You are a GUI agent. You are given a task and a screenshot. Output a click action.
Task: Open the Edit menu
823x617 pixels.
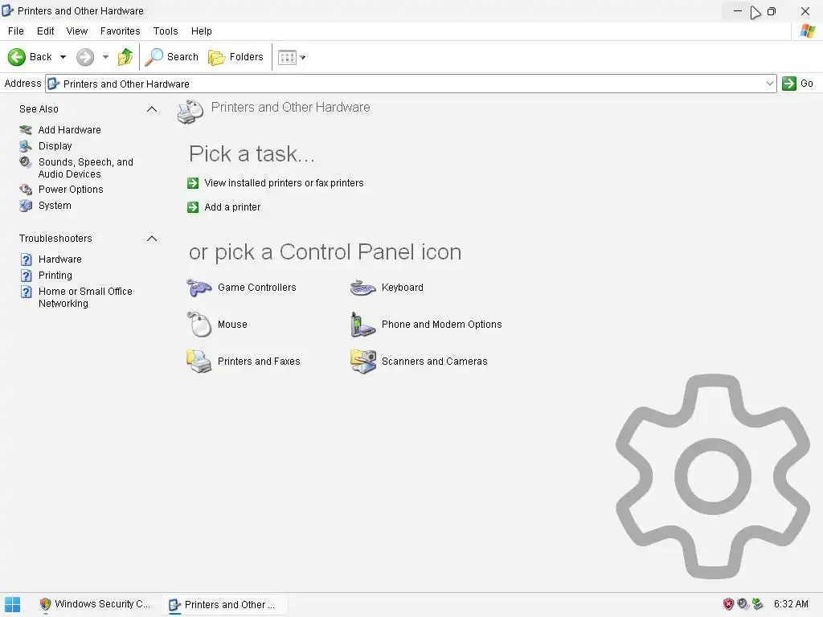pyautogui.click(x=45, y=31)
